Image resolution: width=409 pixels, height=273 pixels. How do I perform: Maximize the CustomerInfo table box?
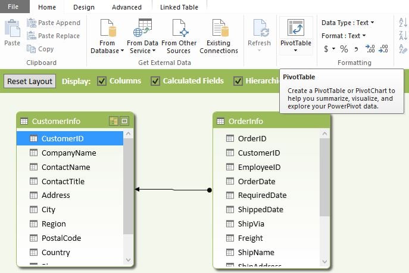[124, 121]
